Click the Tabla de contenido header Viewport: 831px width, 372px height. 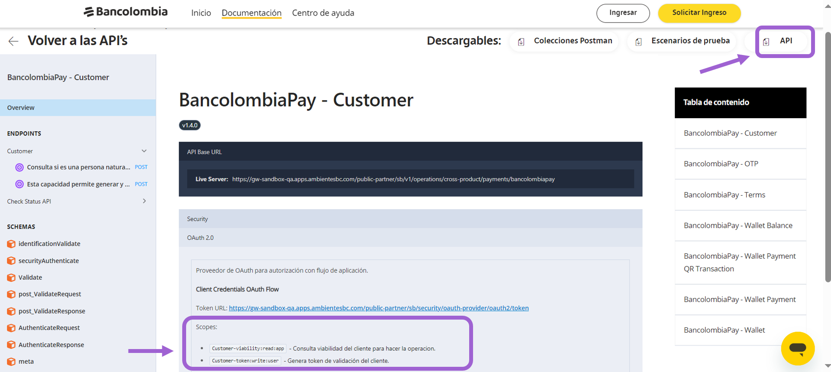[741, 103]
